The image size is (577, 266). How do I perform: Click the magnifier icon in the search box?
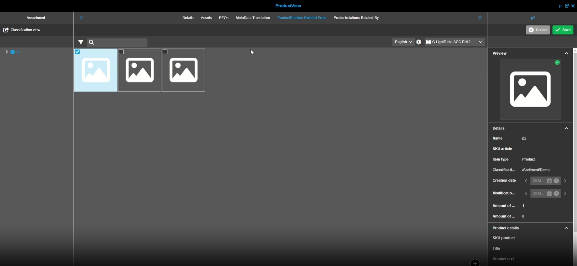(91, 42)
